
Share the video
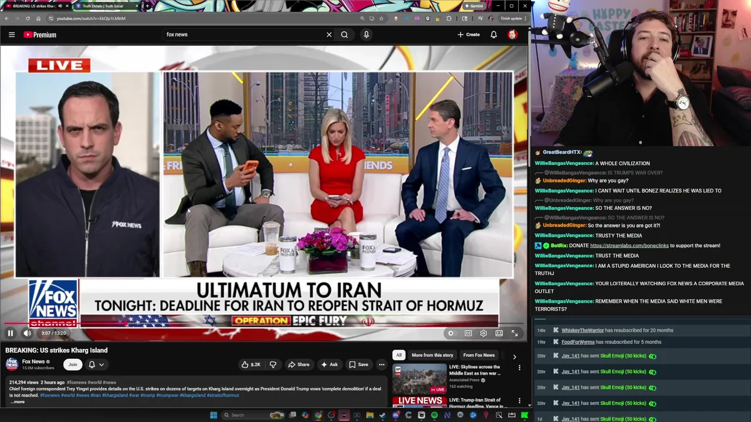[299, 365]
